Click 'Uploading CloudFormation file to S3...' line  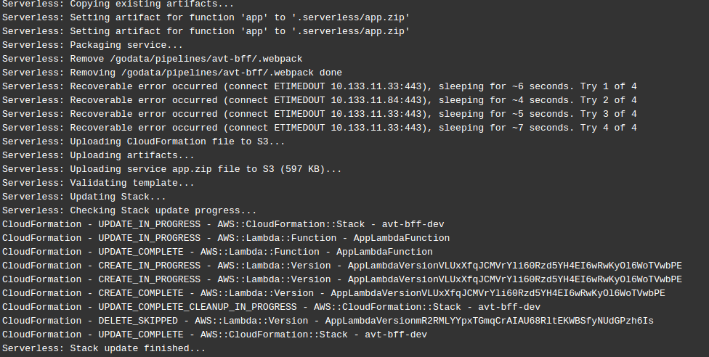coord(143,142)
